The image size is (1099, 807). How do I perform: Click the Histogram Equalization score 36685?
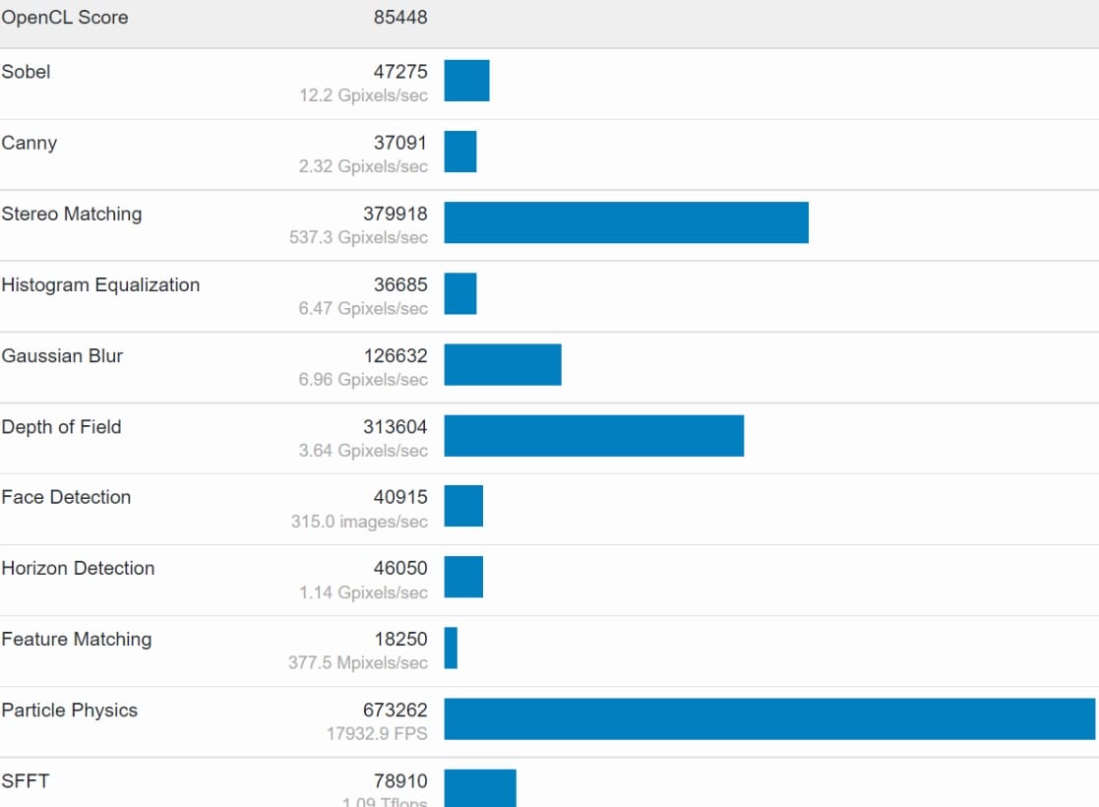click(400, 285)
